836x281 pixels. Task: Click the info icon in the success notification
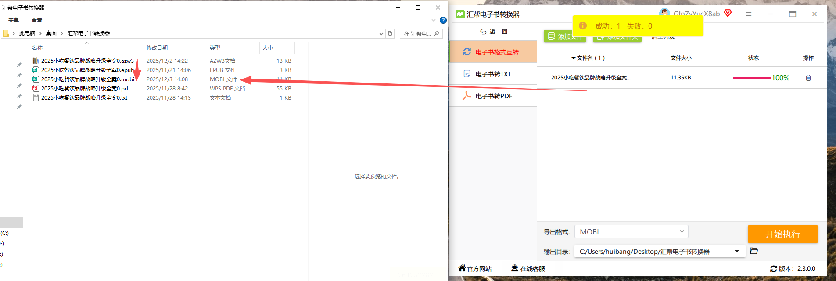583,25
